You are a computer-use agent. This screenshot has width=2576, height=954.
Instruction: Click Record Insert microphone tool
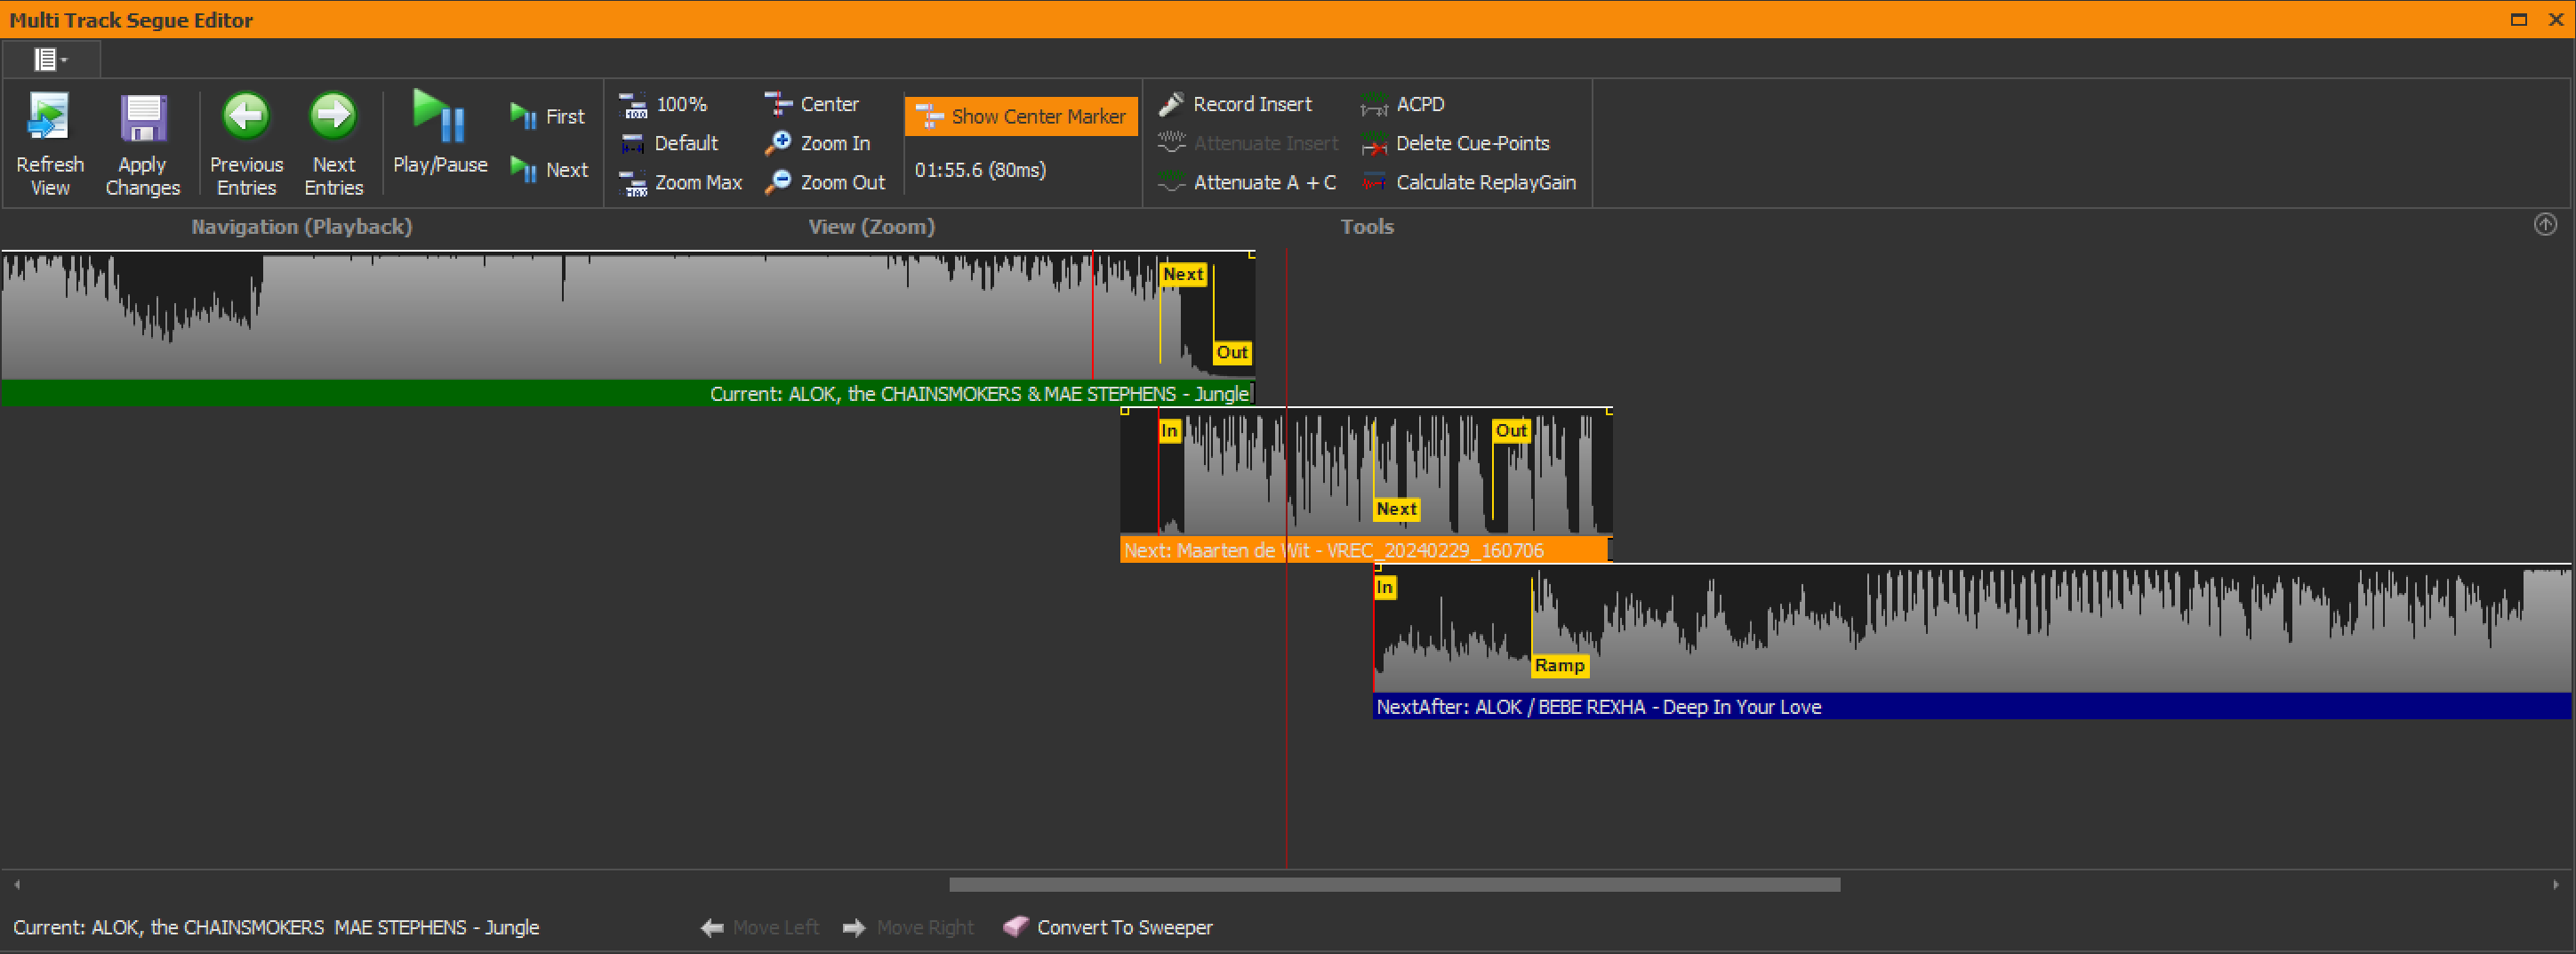click(1235, 104)
